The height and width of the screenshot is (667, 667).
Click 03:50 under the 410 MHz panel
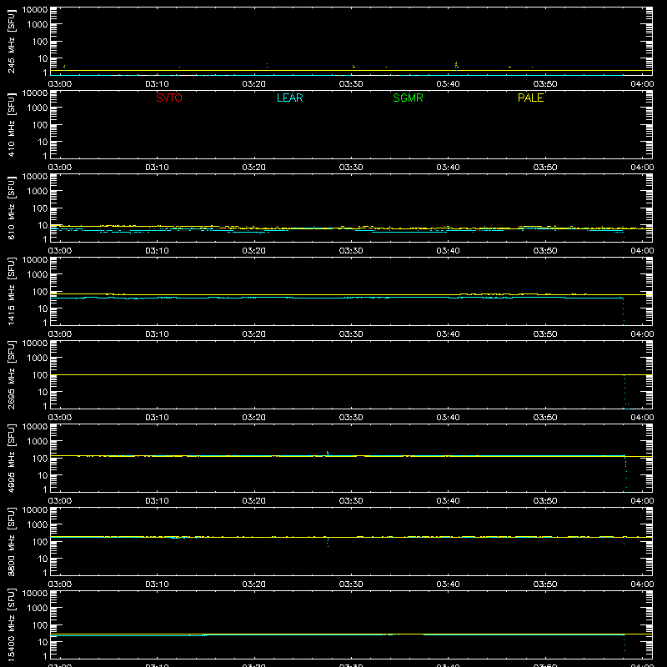(x=545, y=168)
